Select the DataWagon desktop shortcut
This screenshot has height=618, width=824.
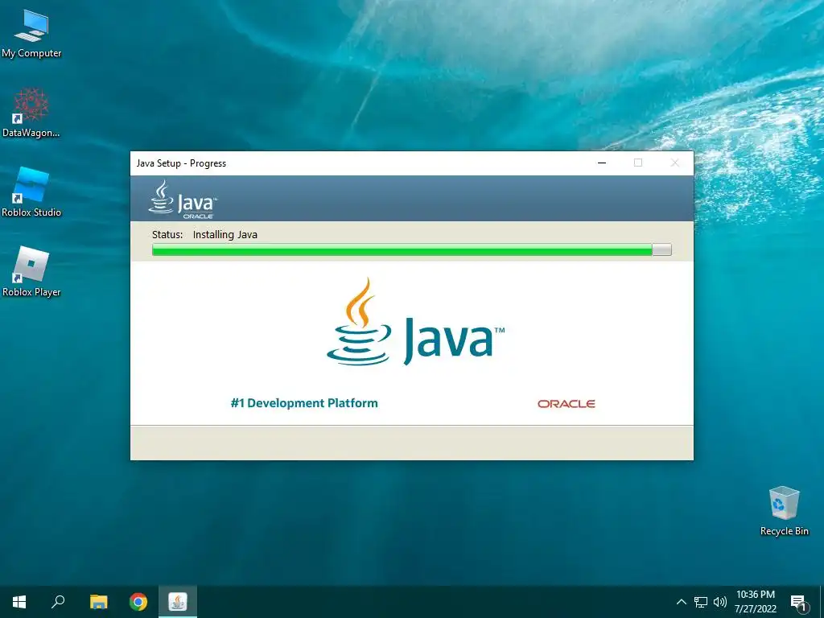[31, 113]
